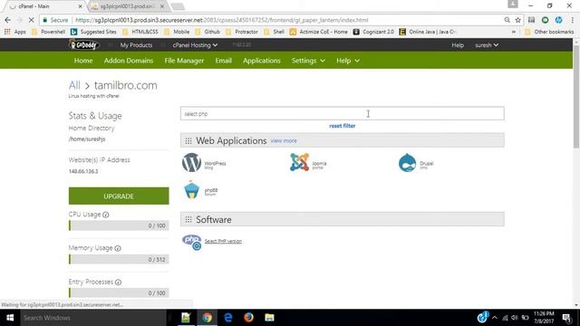
Task: Click the PHP version selector icon
Action: (191, 242)
